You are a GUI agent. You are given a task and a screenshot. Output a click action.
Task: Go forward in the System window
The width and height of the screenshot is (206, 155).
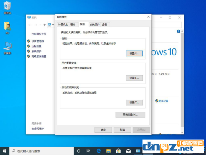pos(35,25)
